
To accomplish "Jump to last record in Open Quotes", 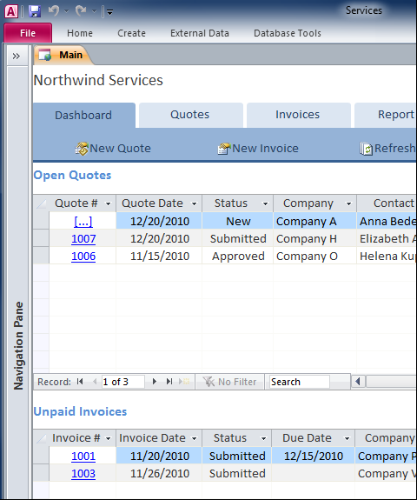I will [169, 382].
